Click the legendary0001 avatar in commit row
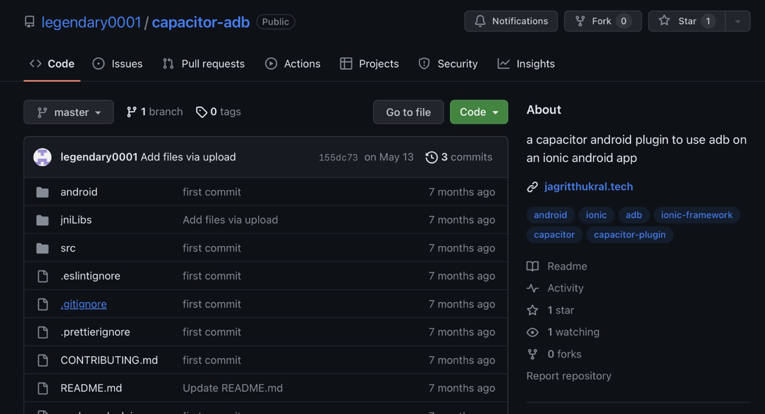Viewport: 765px width, 414px height. [x=42, y=157]
